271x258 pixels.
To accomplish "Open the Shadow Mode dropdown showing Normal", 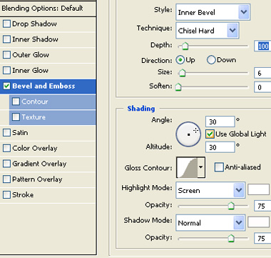I will click(210, 223).
